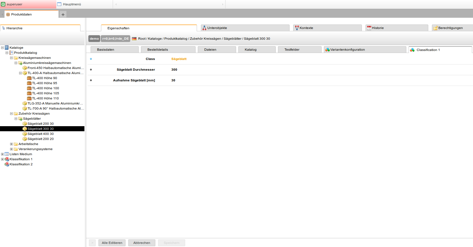Click the superuser status icon

pos(3,4)
